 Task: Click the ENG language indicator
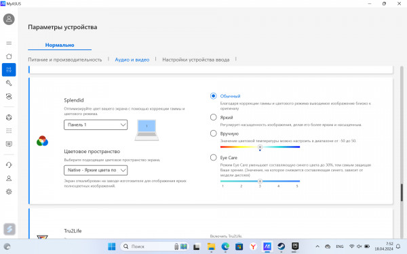(x=340, y=247)
